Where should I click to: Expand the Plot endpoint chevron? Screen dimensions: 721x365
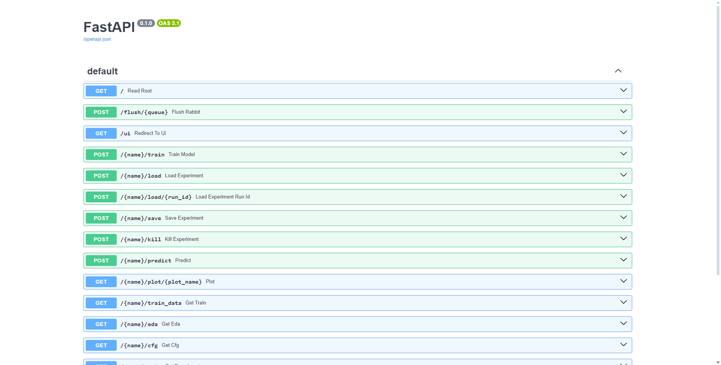pyautogui.click(x=623, y=281)
